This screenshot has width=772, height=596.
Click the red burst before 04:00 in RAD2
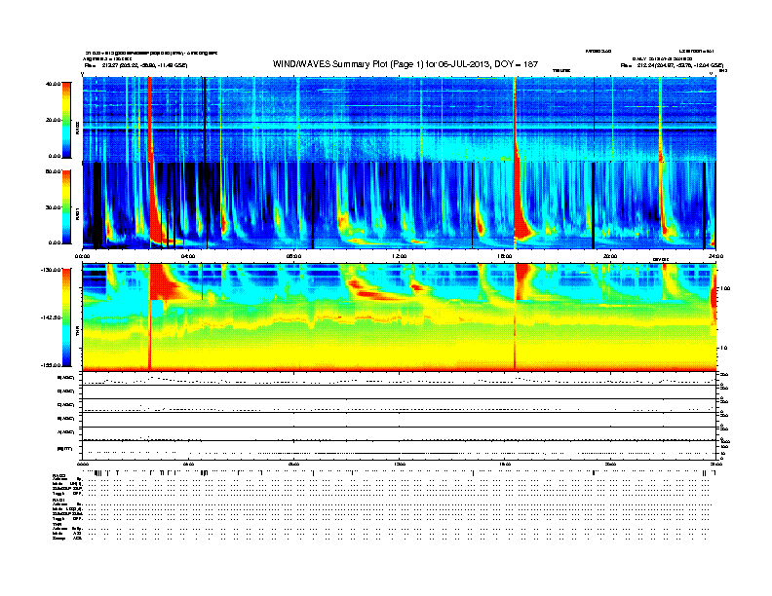(x=150, y=118)
